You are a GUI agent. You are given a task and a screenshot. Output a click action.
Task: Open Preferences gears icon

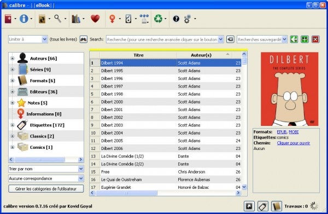tap(188, 19)
